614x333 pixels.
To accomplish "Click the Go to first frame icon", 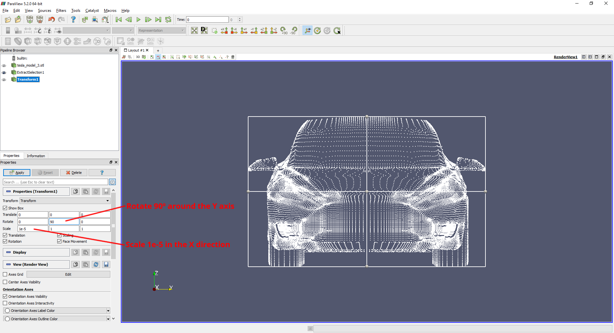I will (x=119, y=20).
